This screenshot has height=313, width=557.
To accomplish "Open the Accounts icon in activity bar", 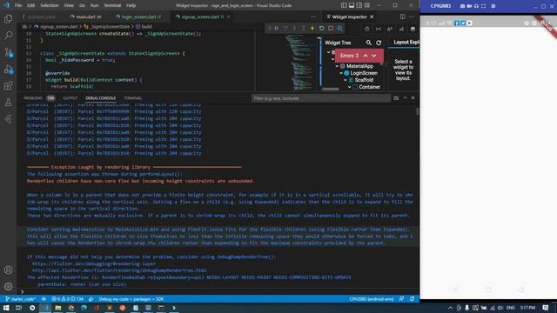I will (8, 270).
